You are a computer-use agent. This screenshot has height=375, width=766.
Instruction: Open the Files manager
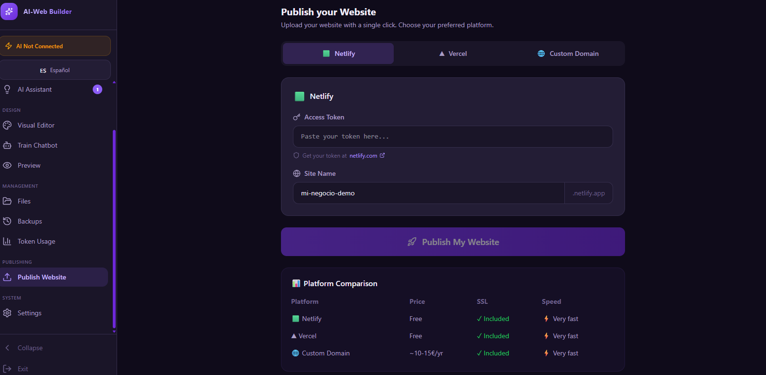click(x=54, y=201)
